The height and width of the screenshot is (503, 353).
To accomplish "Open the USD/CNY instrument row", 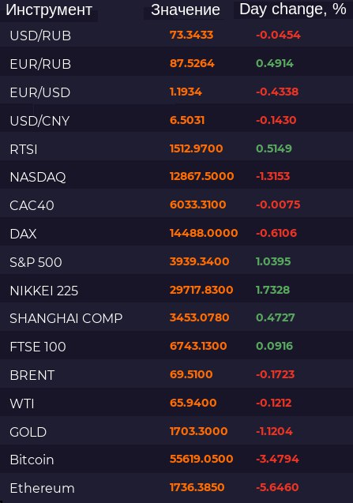I will (x=177, y=120).
